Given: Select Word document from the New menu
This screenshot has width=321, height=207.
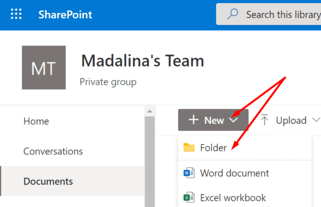Looking at the screenshot, I should tap(244, 173).
